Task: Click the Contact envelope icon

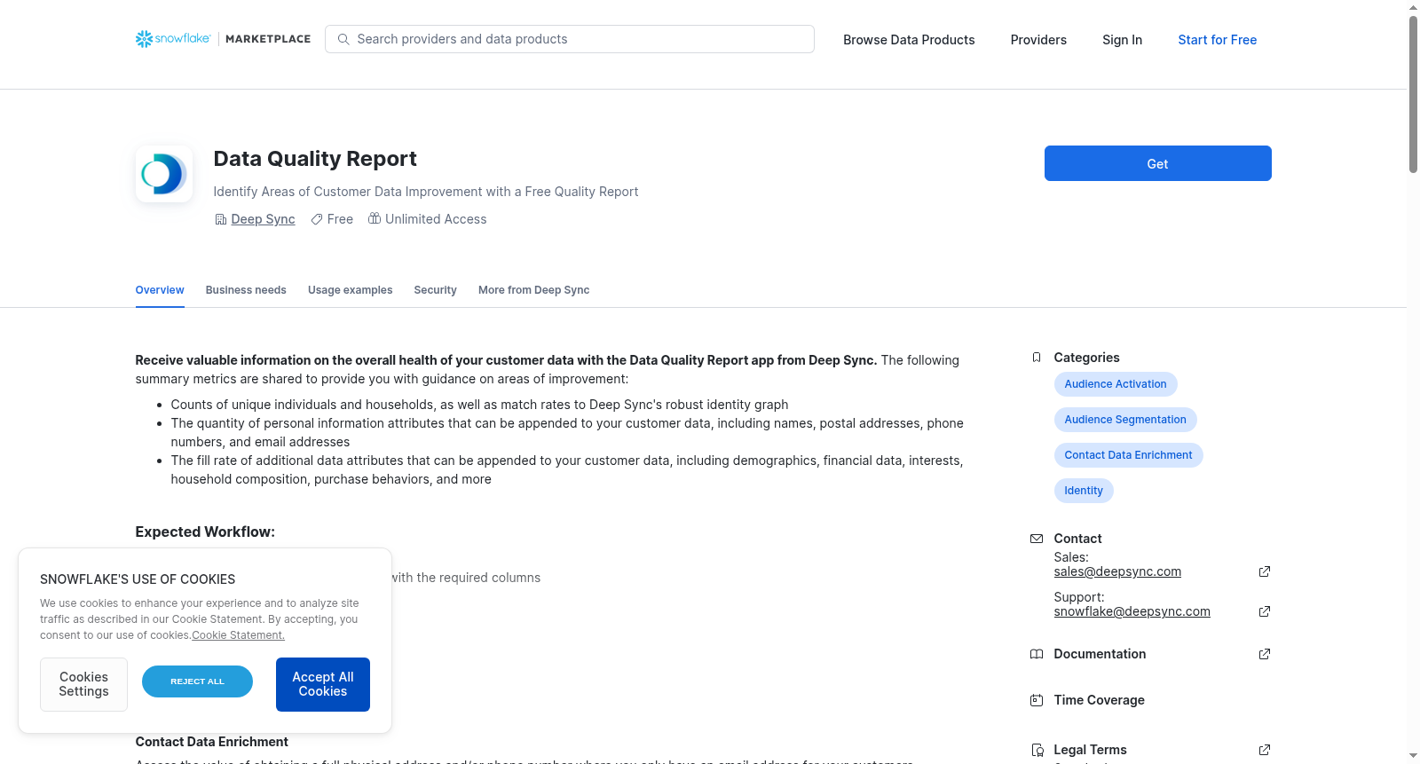Action: click(x=1036, y=539)
